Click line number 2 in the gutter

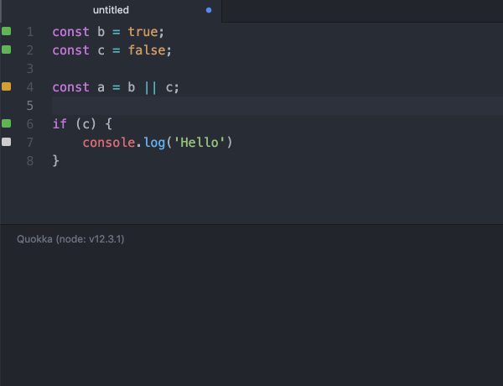30,50
